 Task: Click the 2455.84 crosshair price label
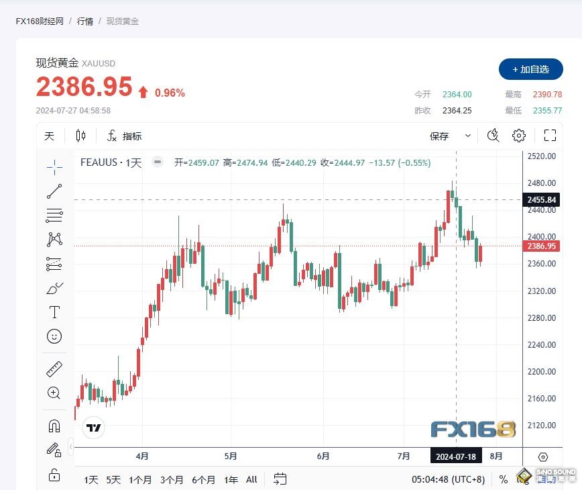pyautogui.click(x=541, y=200)
